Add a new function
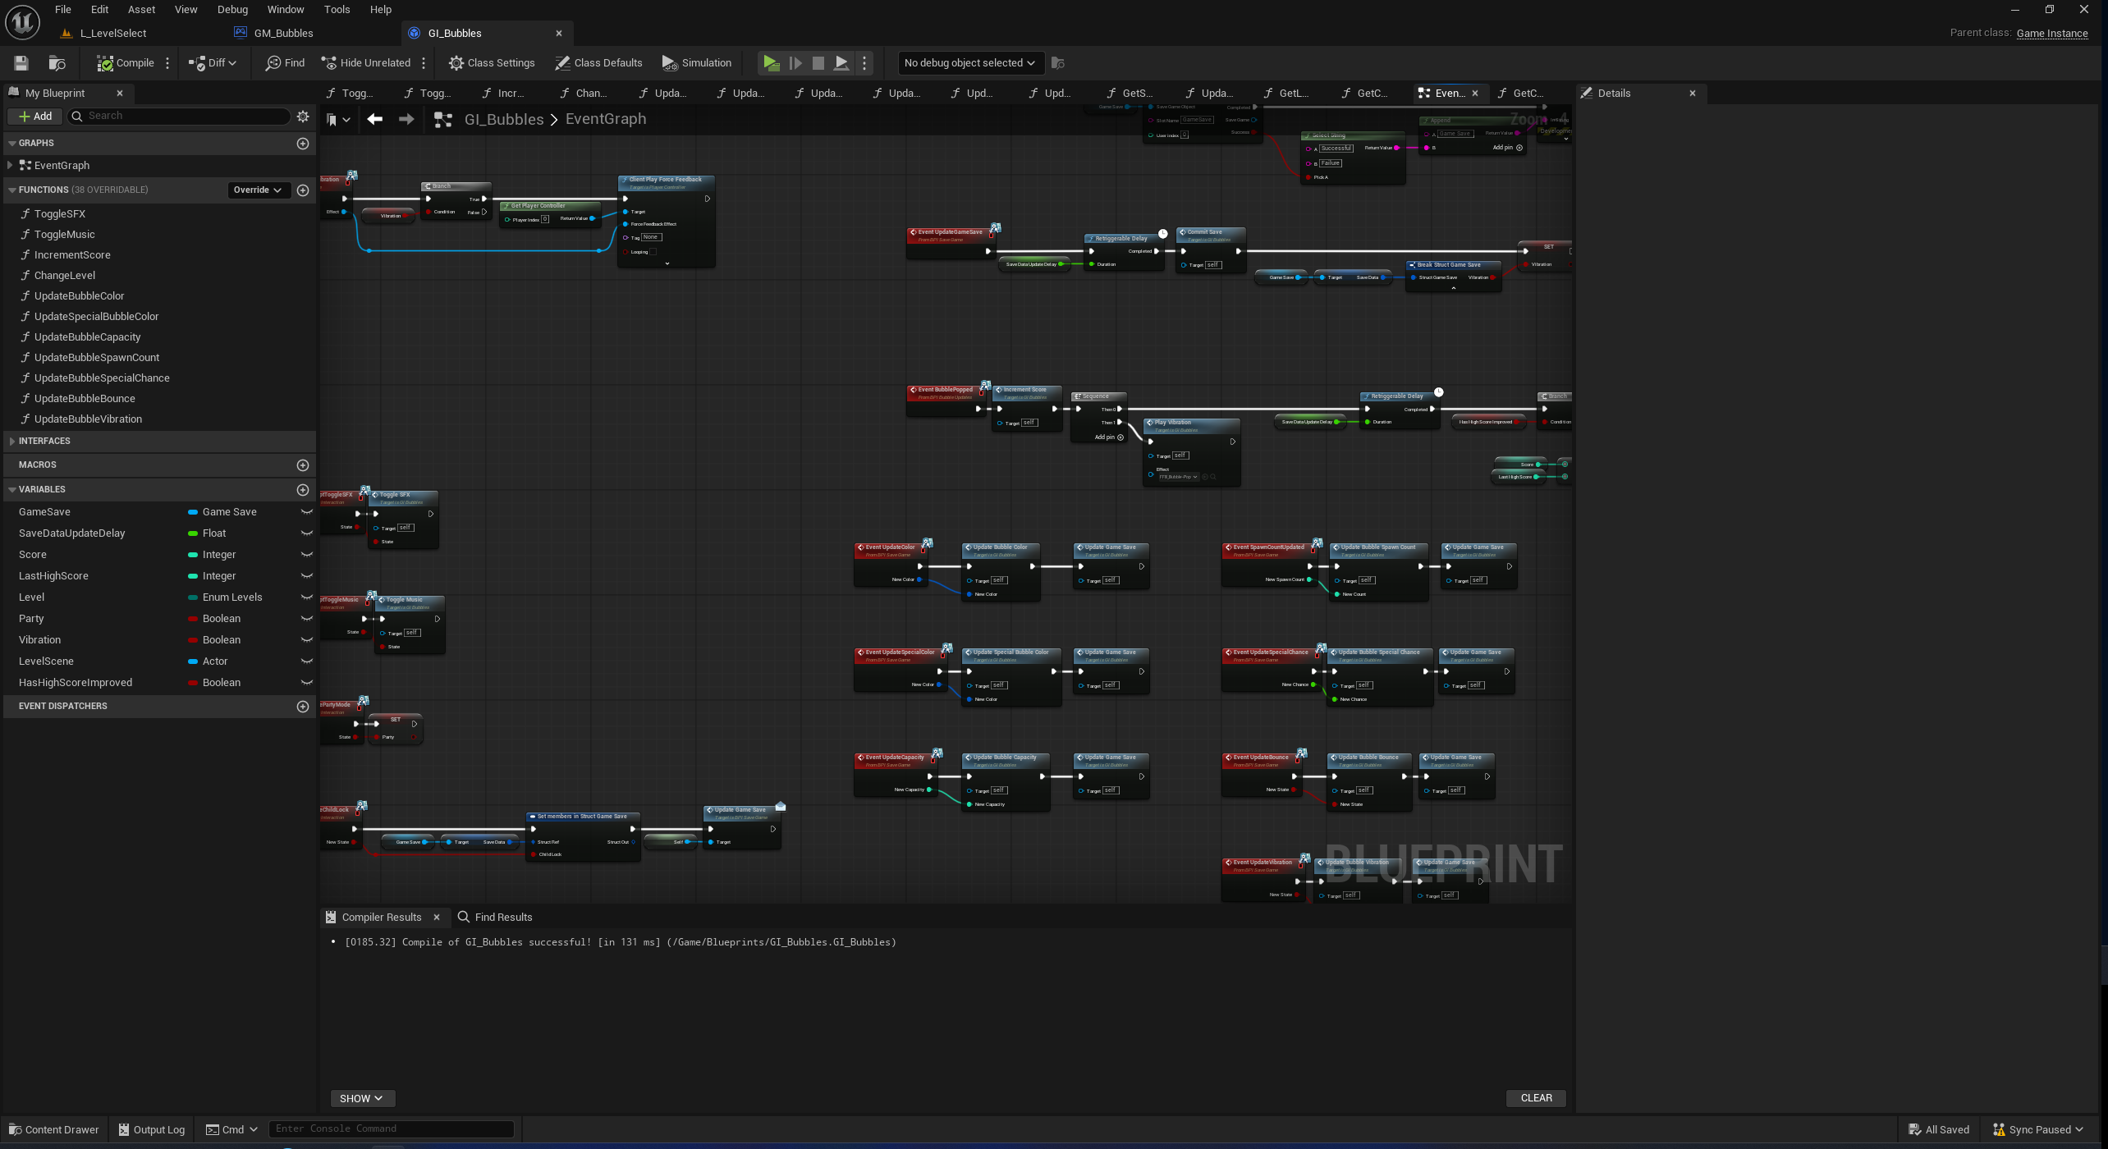 [x=303, y=190]
